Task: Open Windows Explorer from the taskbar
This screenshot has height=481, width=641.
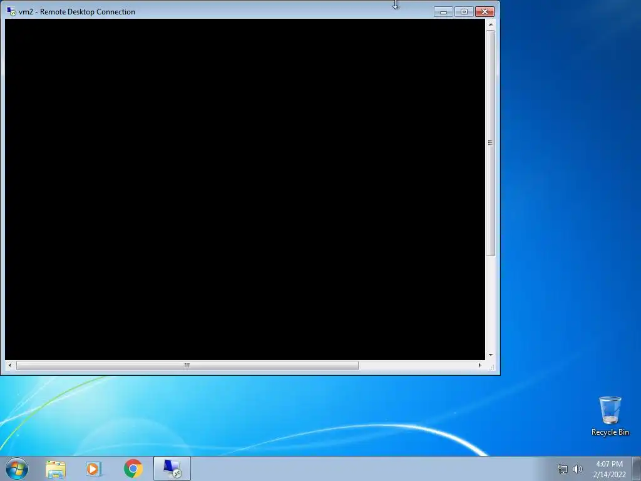Action: coord(56,469)
